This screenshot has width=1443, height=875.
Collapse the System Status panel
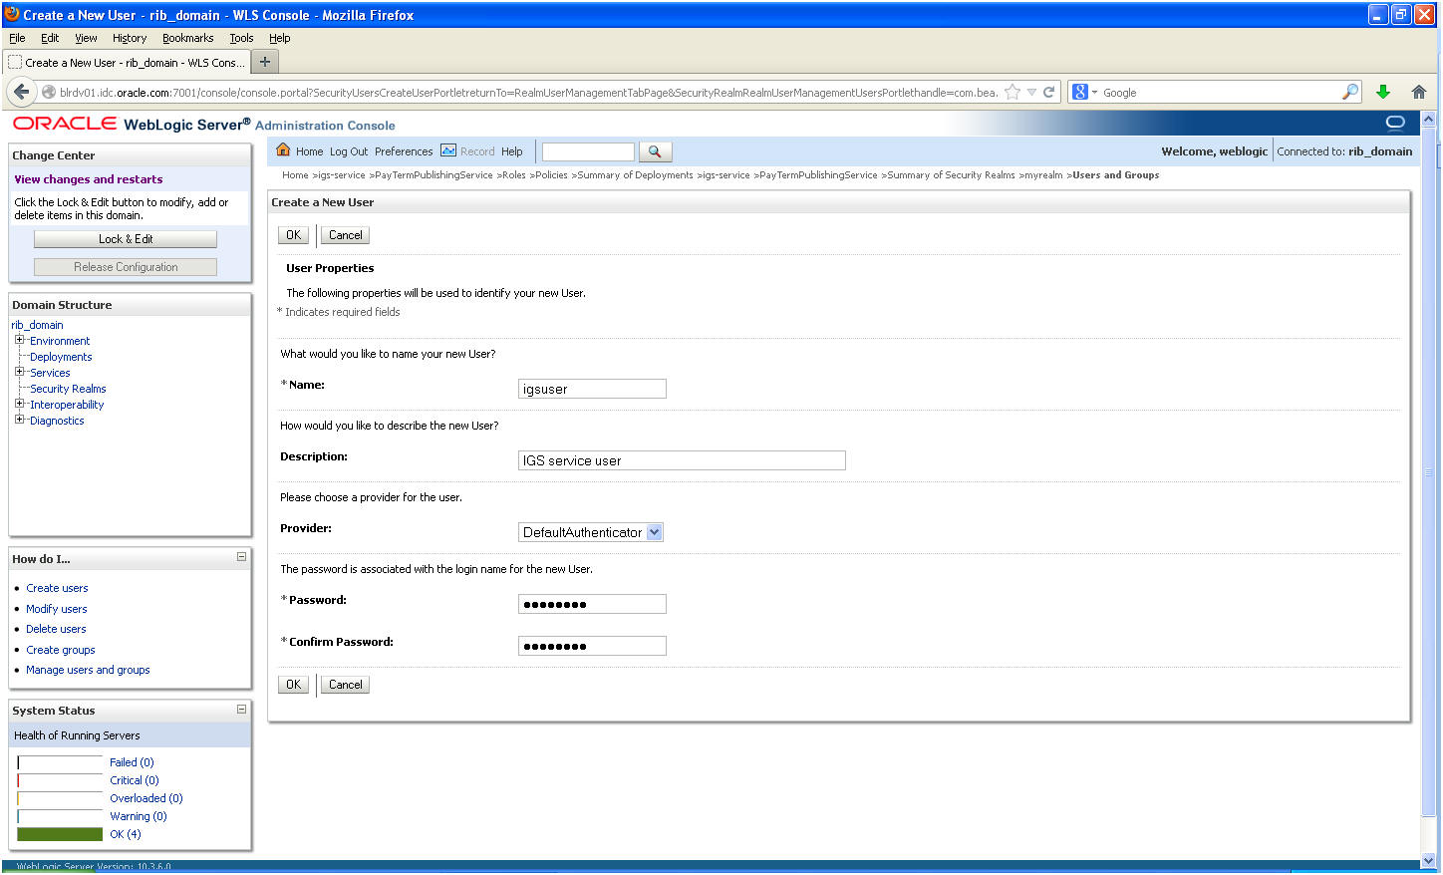(x=241, y=709)
